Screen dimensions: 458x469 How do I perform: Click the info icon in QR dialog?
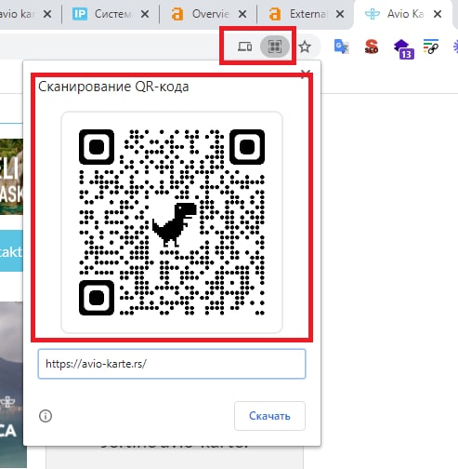pyautogui.click(x=46, y=416)
